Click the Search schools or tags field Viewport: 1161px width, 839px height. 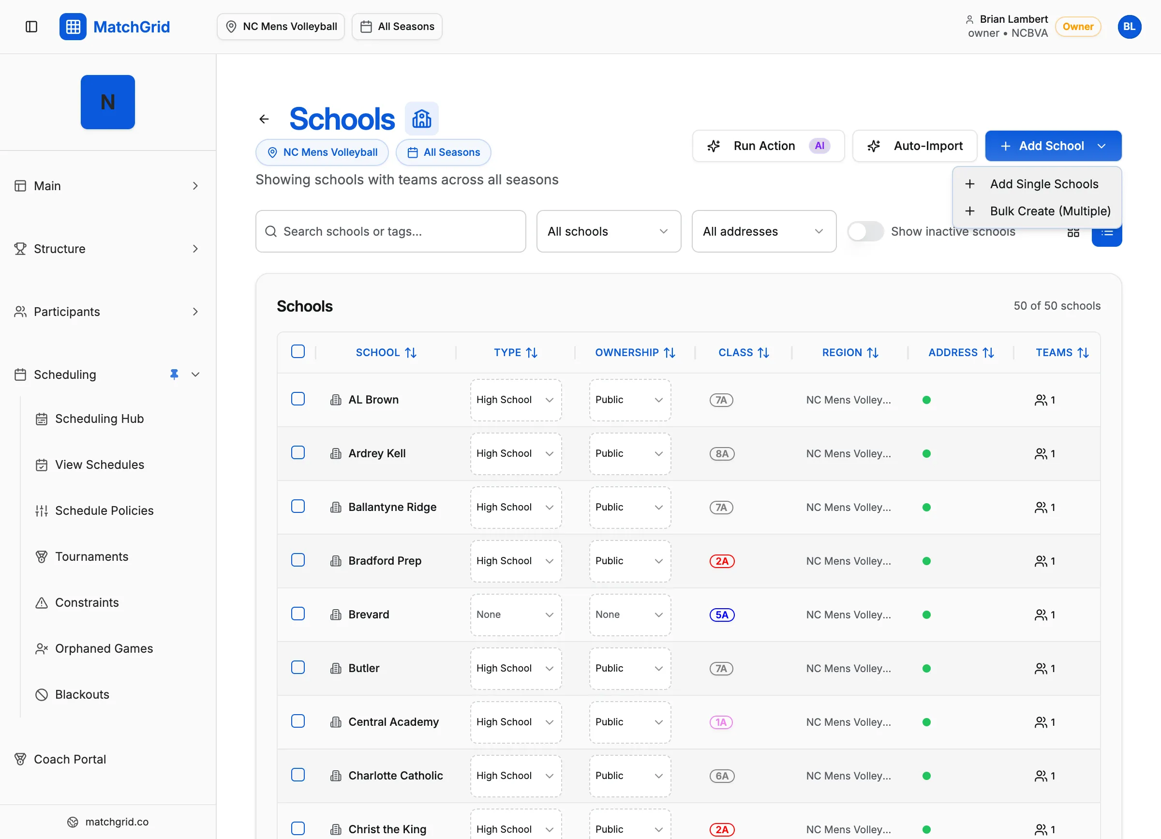point(390,231)
